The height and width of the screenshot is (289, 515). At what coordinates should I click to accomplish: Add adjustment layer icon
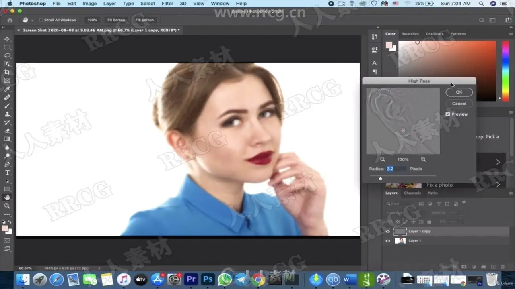[x=474, y=267]
